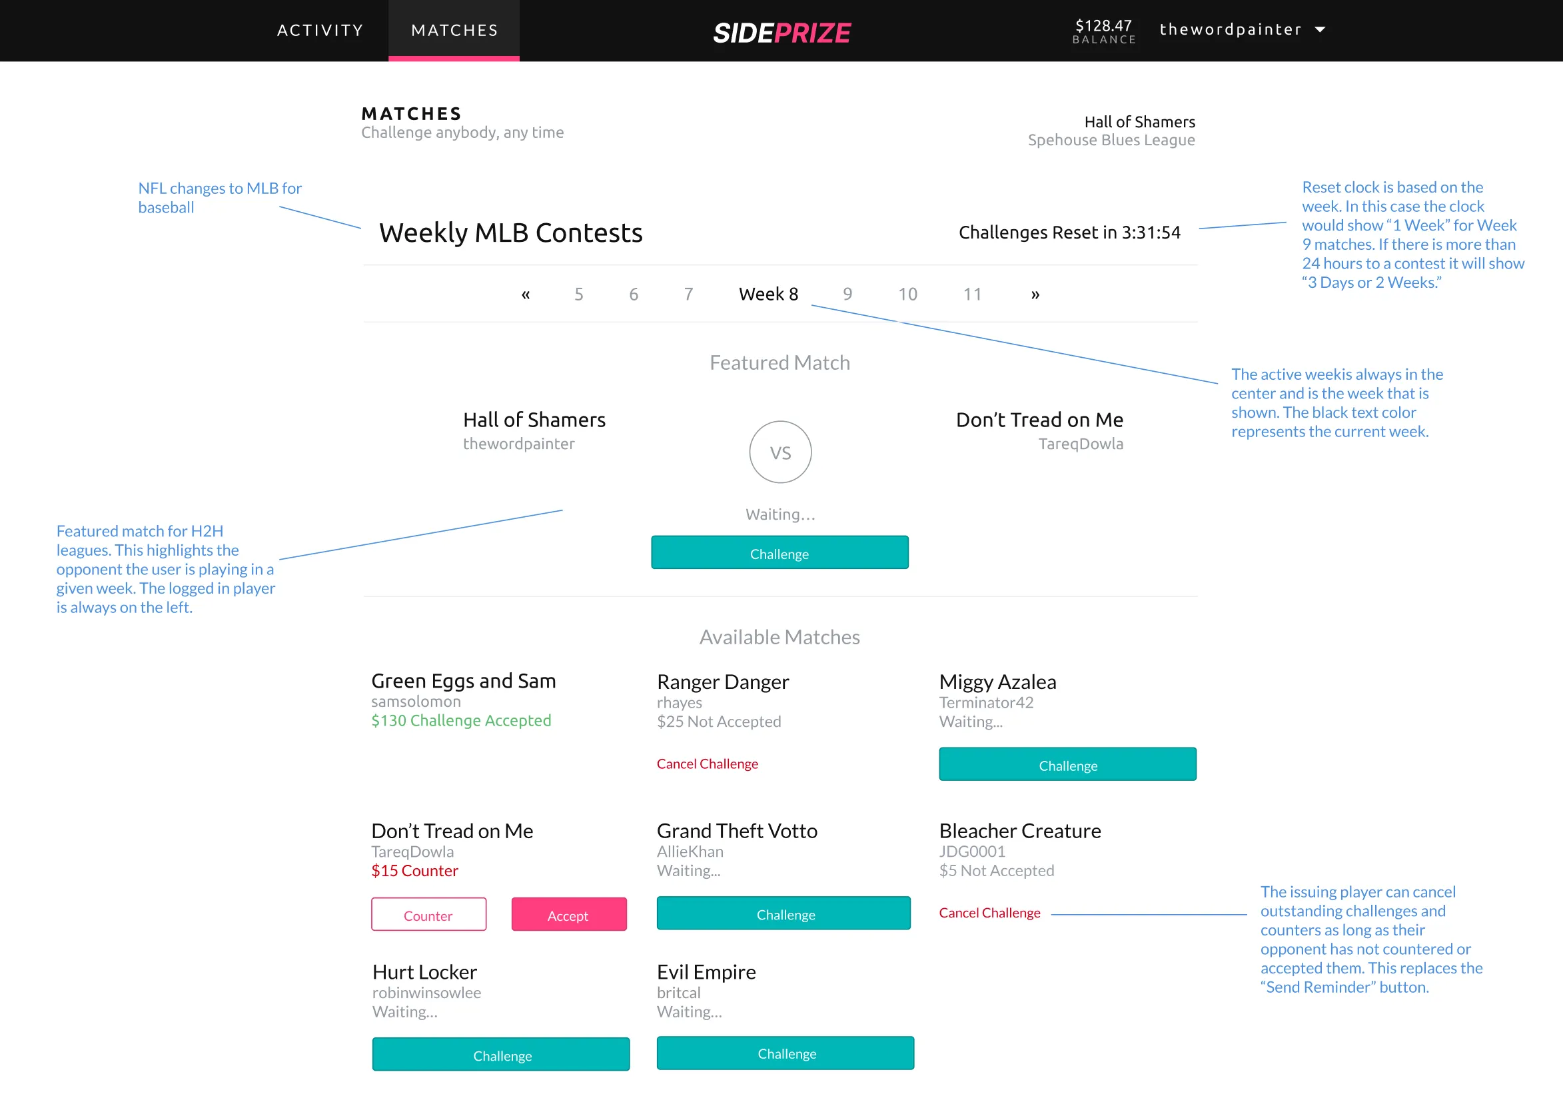1563x1114 pixels.
Task: Challenge Miggy Azalea team
Action: [1067, 764]
